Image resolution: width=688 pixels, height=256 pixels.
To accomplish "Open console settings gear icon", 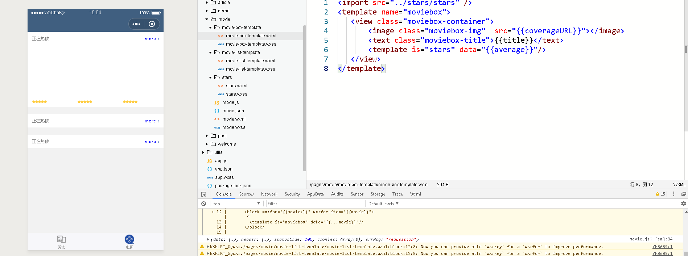I will tap(684, 203).
